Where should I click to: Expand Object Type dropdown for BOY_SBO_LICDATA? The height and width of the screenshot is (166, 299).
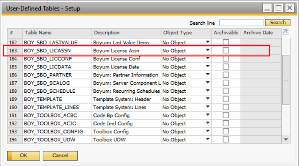coord(208,66)
